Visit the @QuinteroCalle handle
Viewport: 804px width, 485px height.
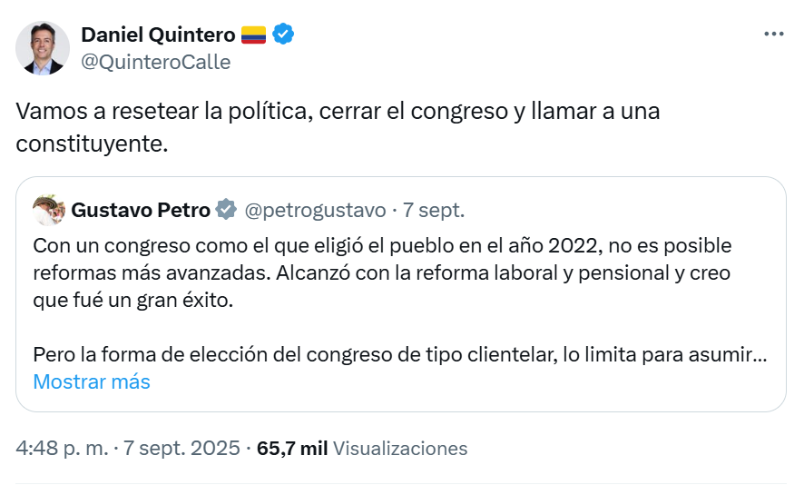click(155, 62)
